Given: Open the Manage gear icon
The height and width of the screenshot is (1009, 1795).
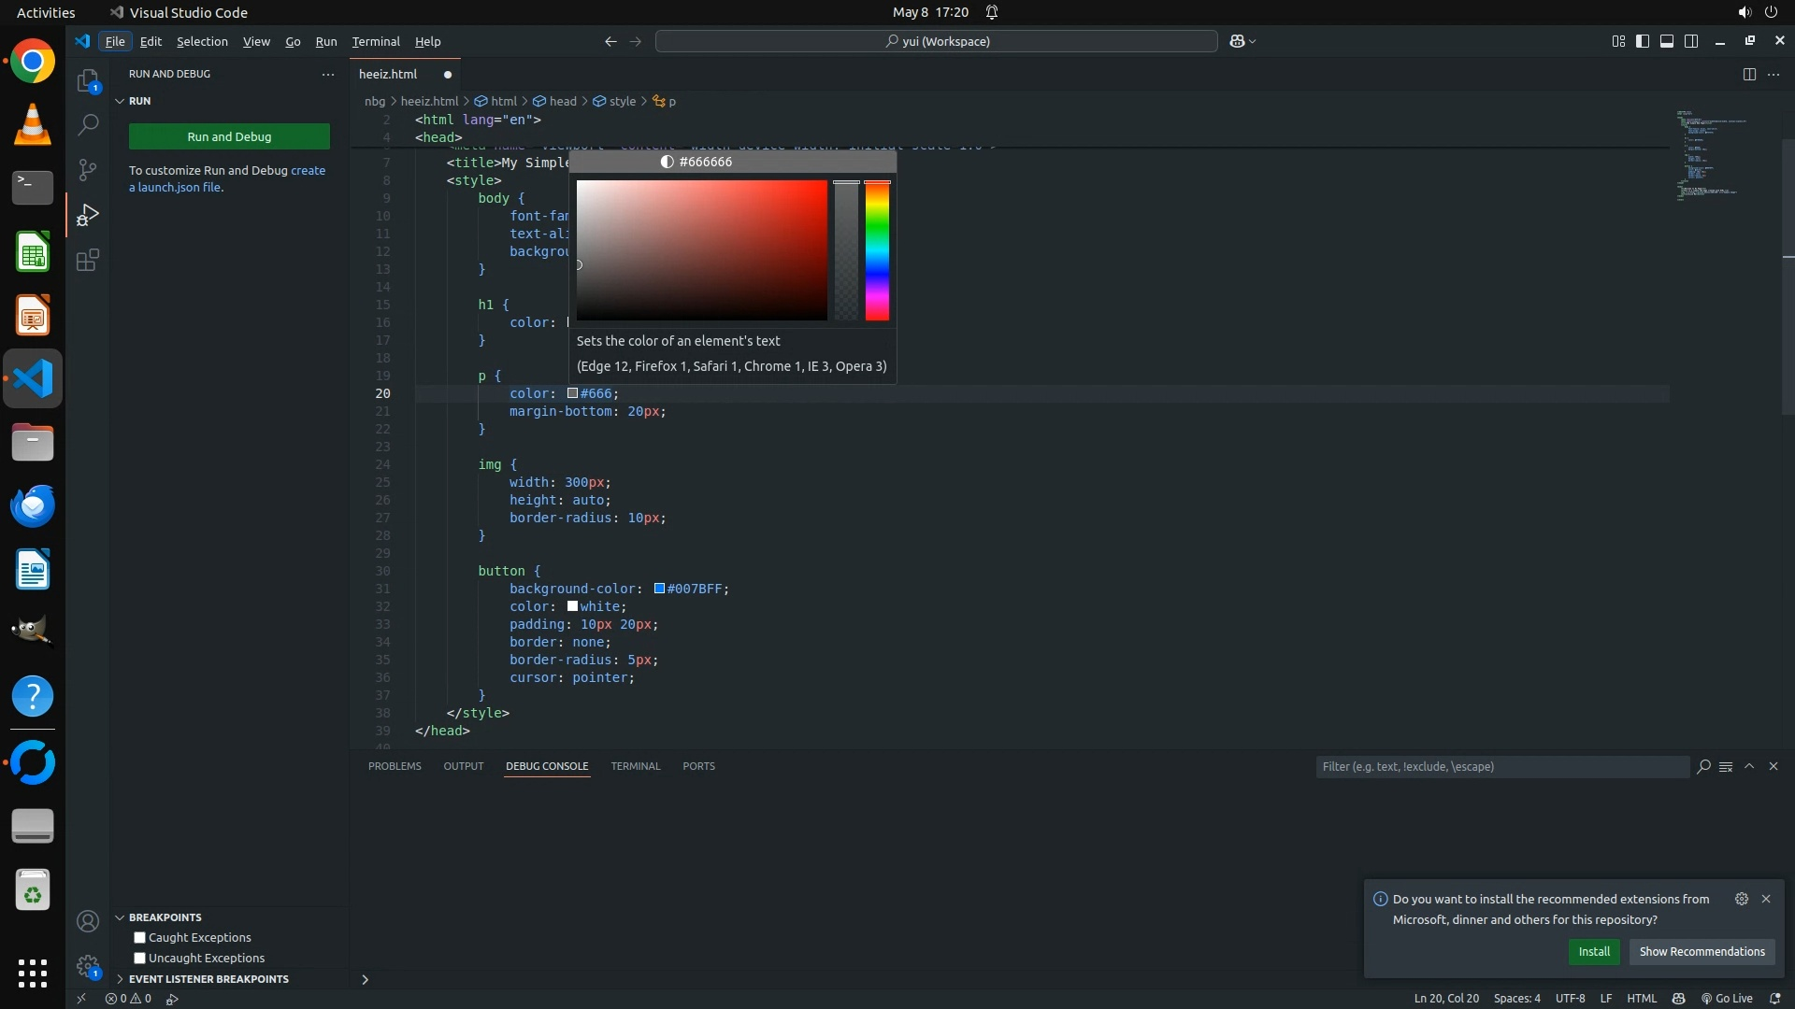Looking at the screenshot, I should (x=88, y=966).
